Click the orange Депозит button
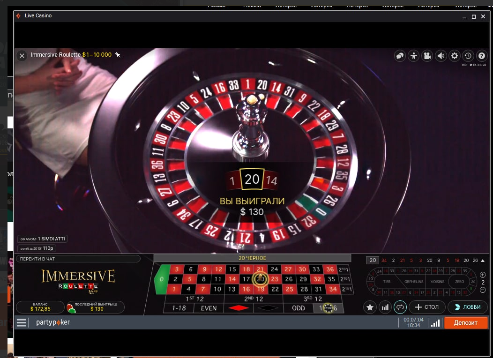This screenshot has width=493, height=358. (466, 322)
